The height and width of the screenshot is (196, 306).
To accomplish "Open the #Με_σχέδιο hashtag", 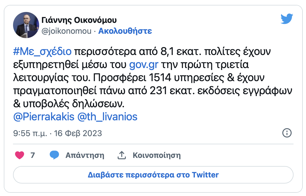I will click(x=42, y=51).
